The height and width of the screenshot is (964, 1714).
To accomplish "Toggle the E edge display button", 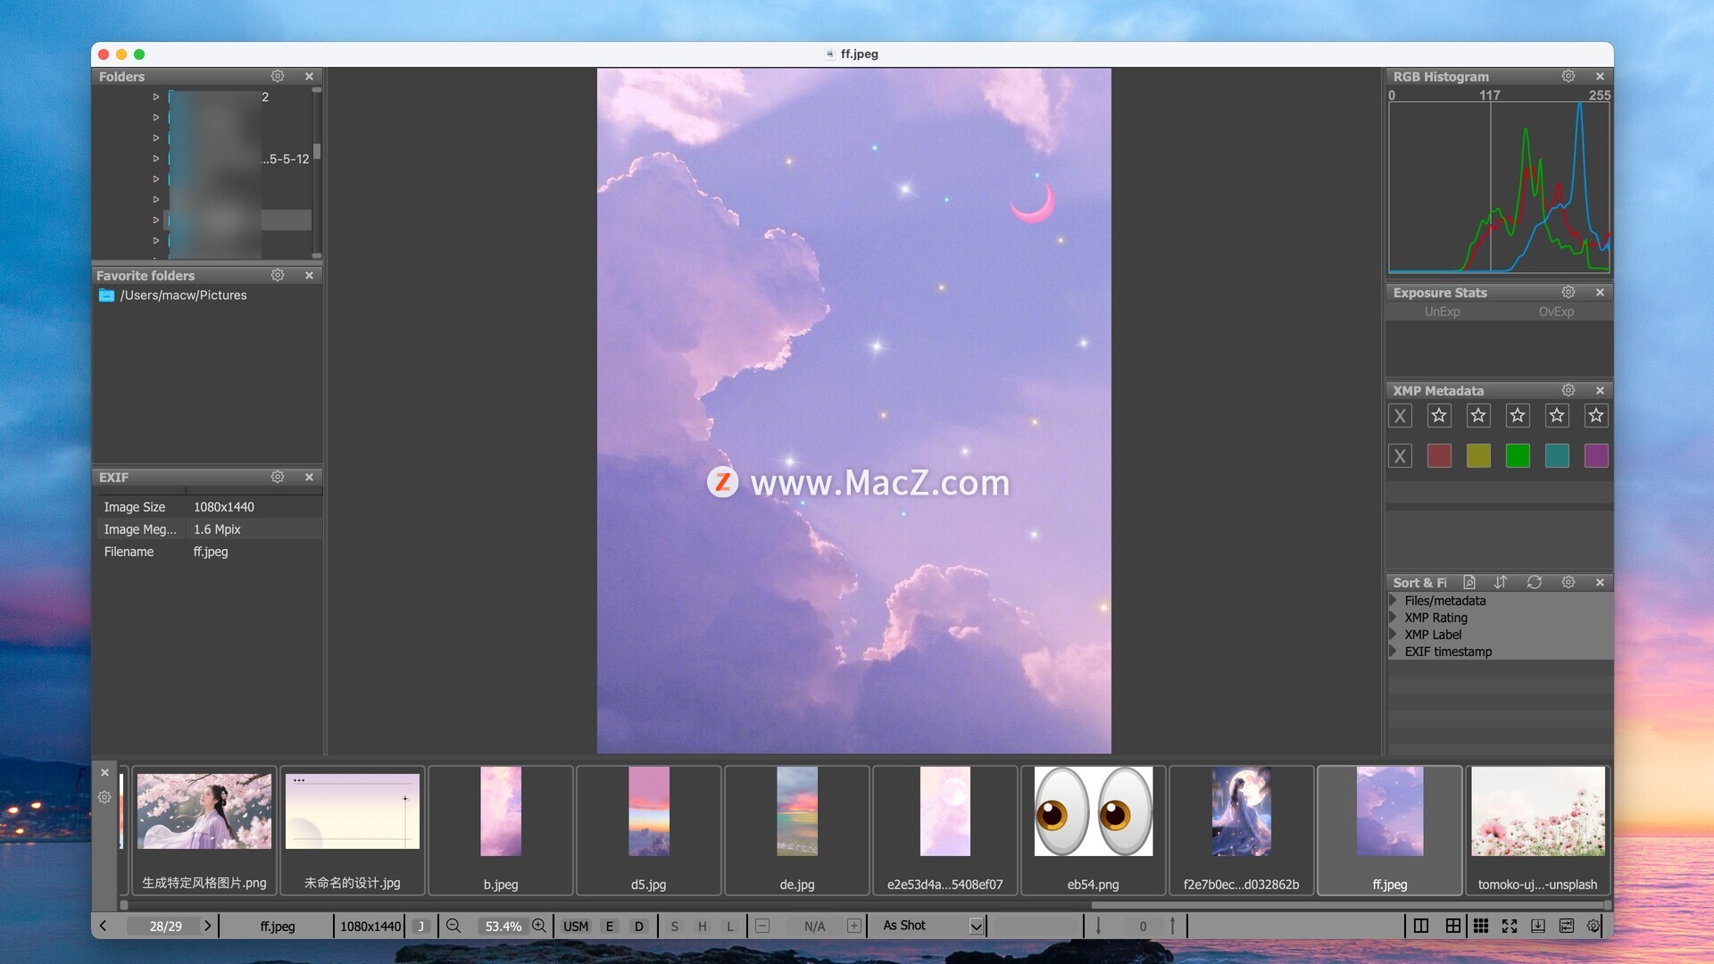I will 610,926.
